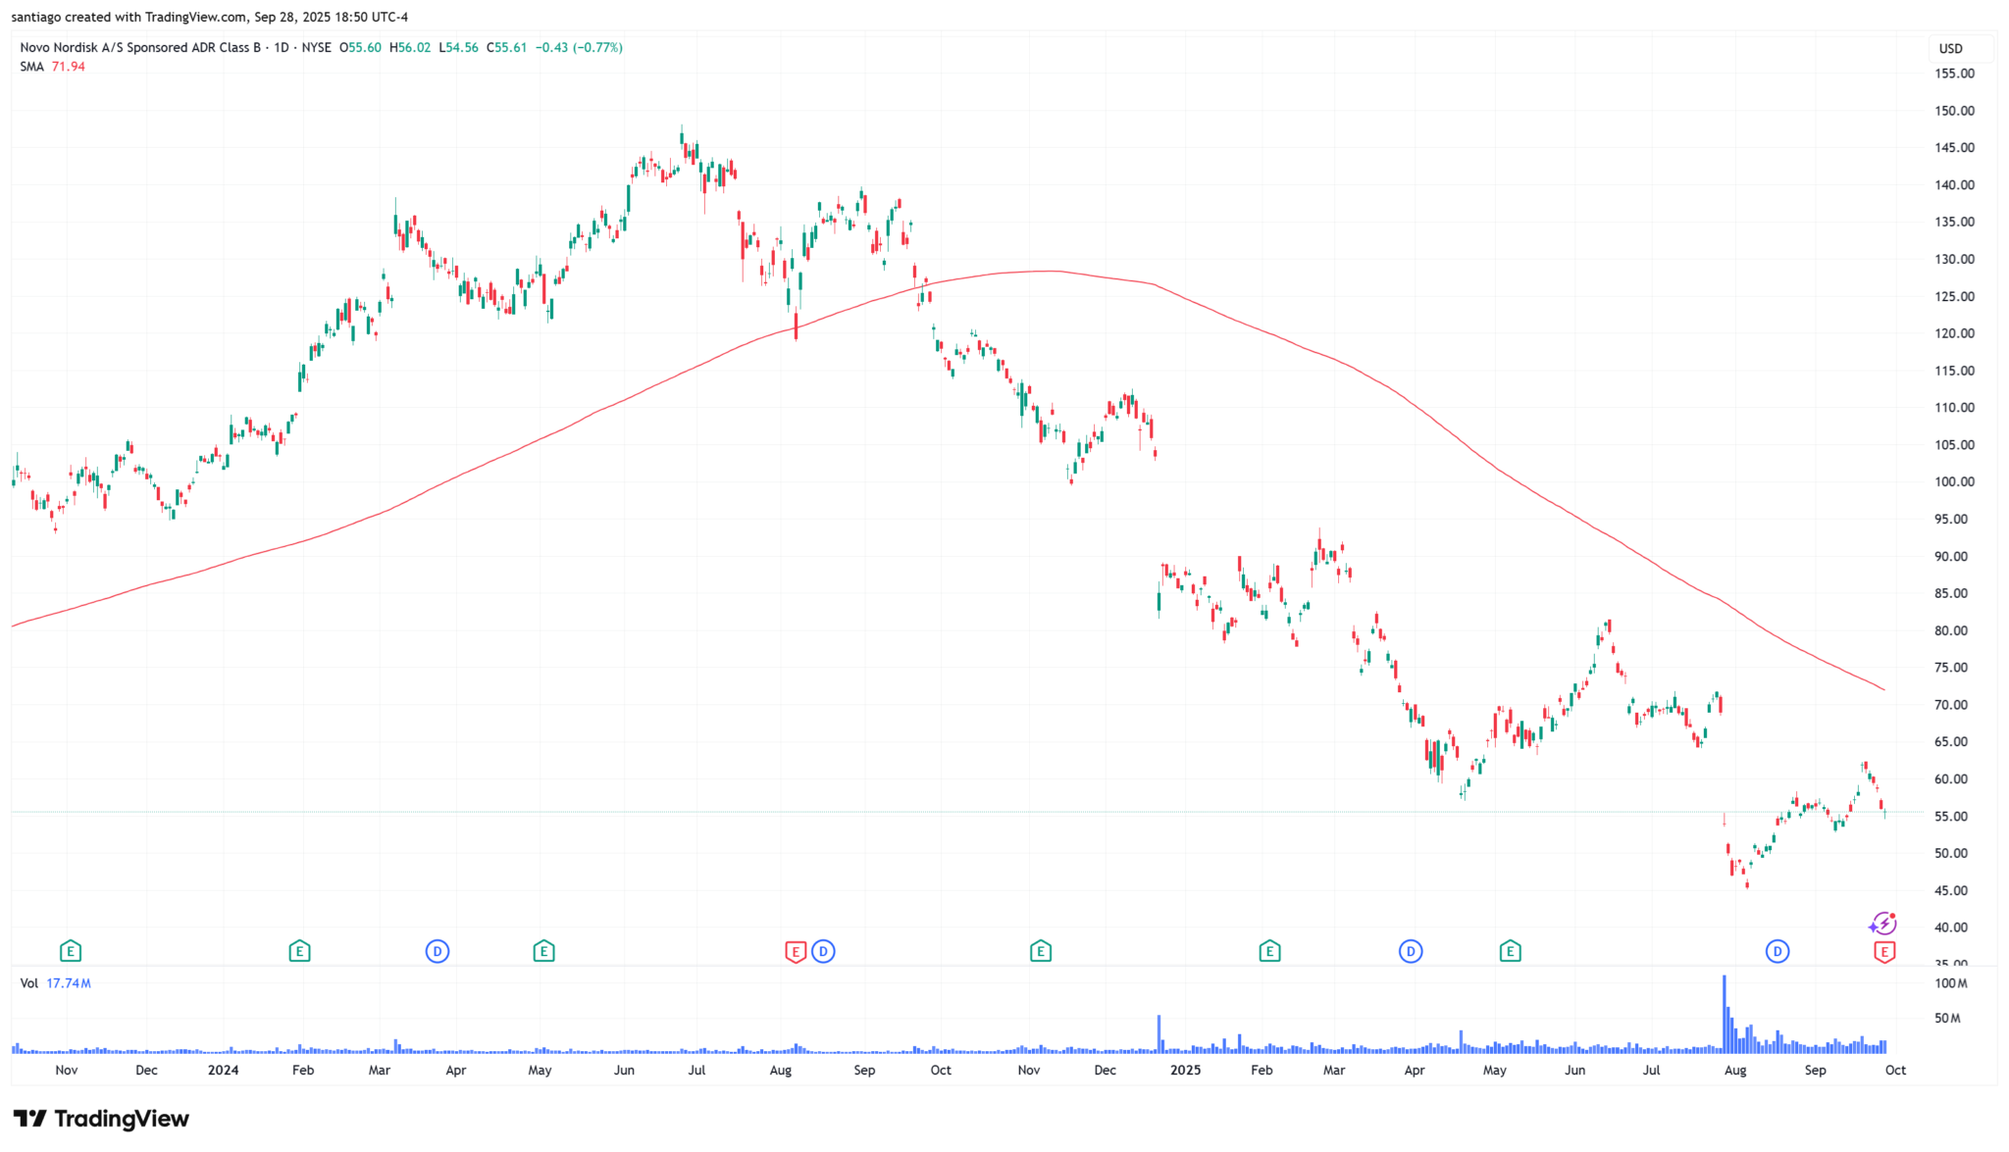Click the Vol indicator legend label
This screenshot has height=1152, width=2009.
(x=29, y=983)
